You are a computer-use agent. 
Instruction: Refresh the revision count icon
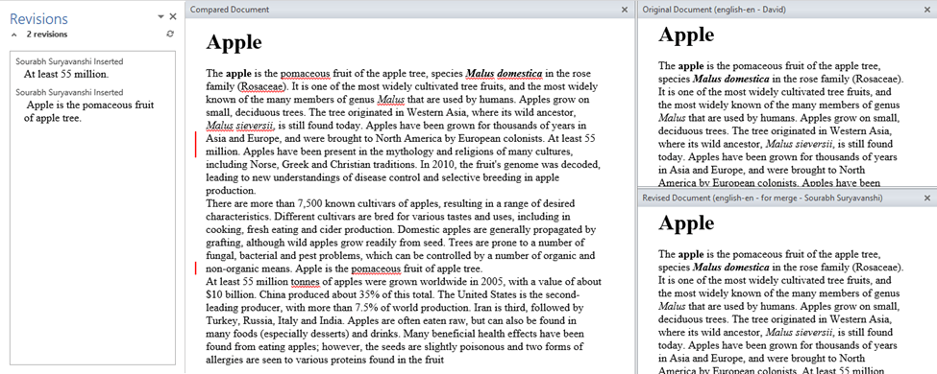click(x=170, y=35)
